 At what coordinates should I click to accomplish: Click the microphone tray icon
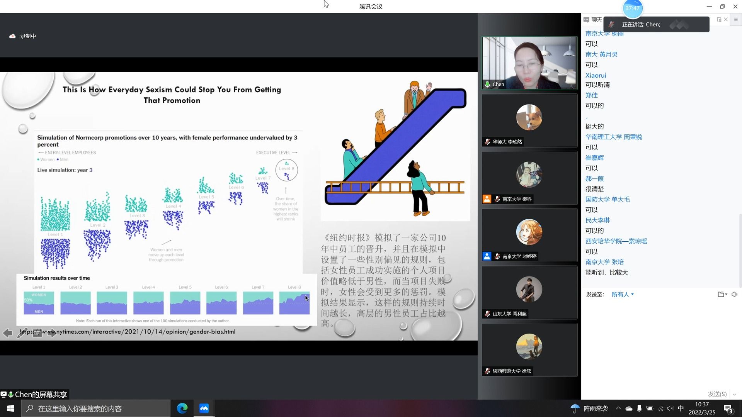tap(639, 409)
